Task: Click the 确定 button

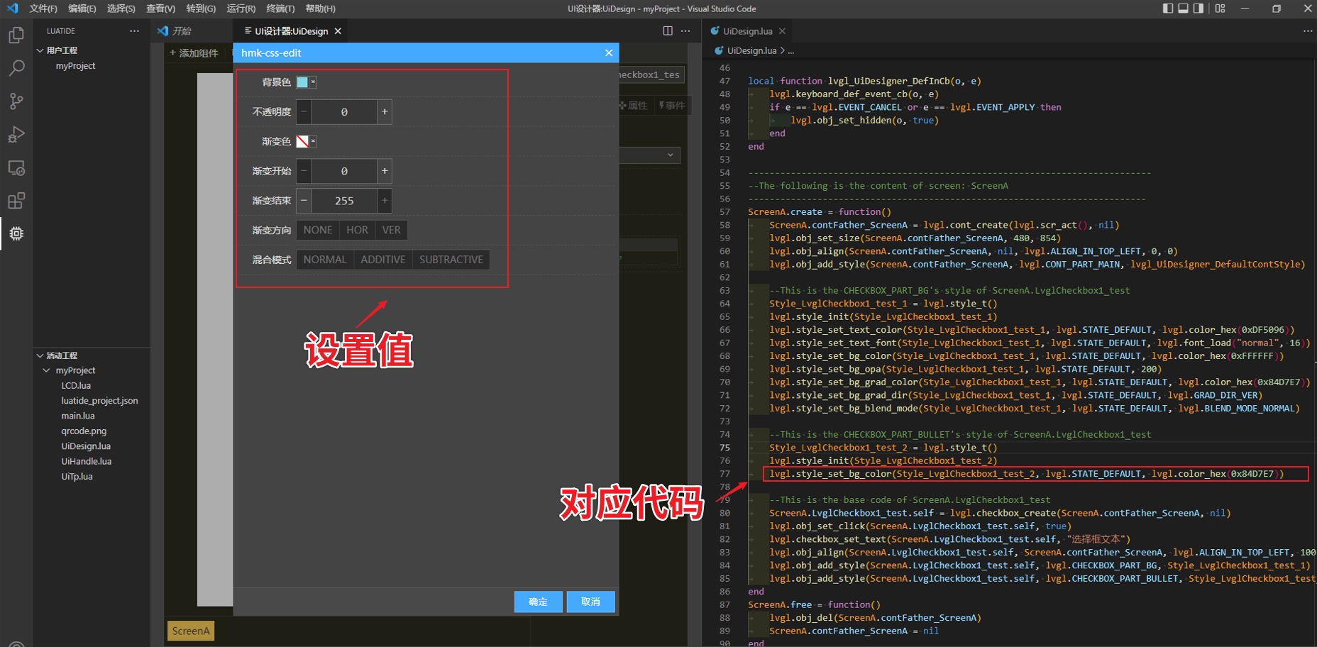Action: [538, 602]
